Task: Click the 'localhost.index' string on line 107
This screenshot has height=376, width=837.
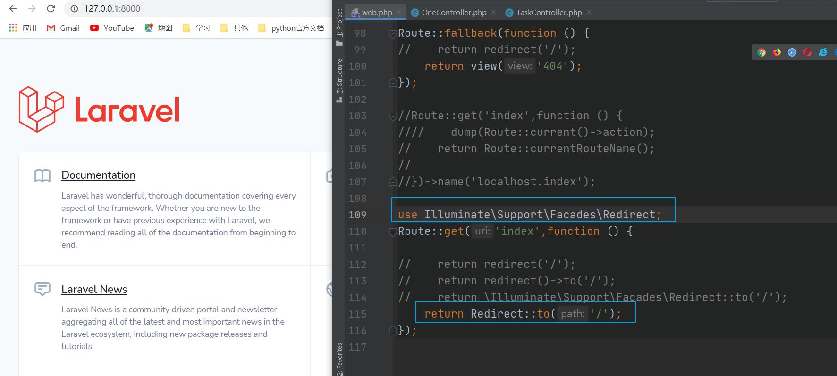Action: pos(527,182)
